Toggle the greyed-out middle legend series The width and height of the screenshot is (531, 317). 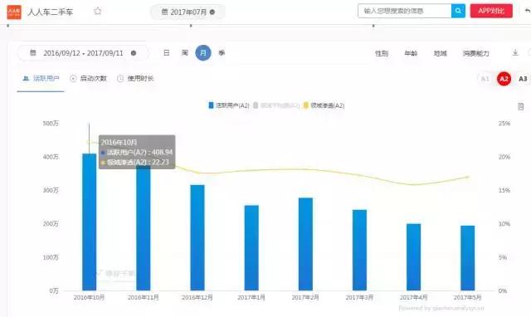point(276,105)
